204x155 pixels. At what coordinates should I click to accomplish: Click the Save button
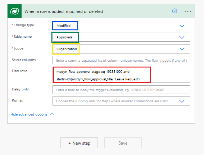click(123, 143)
